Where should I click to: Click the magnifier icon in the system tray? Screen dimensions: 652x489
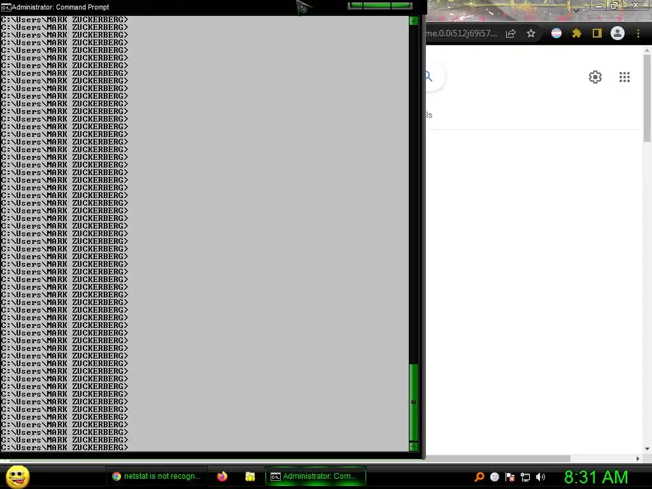point(479,477)
